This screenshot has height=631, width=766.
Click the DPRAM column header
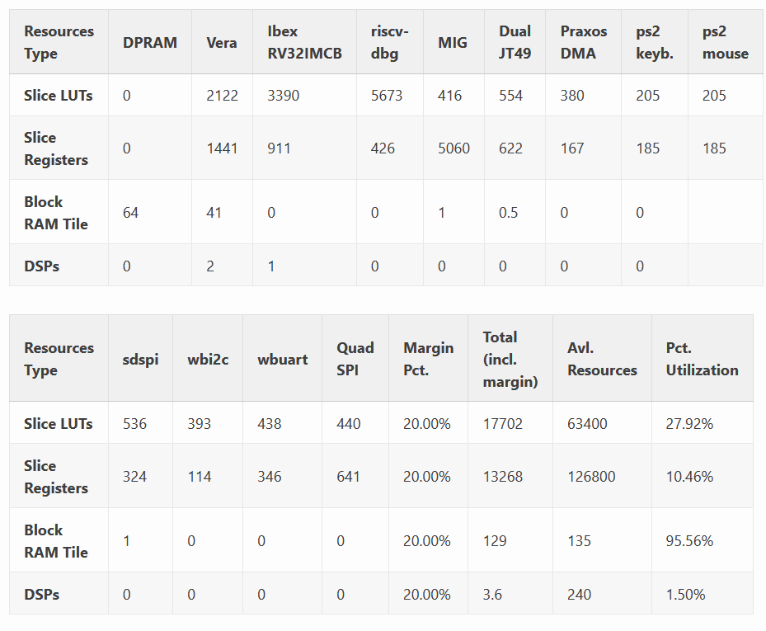coord(149,43)
